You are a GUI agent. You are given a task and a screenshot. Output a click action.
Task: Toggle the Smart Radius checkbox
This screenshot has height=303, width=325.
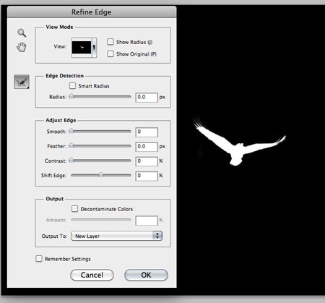[72, 85]
